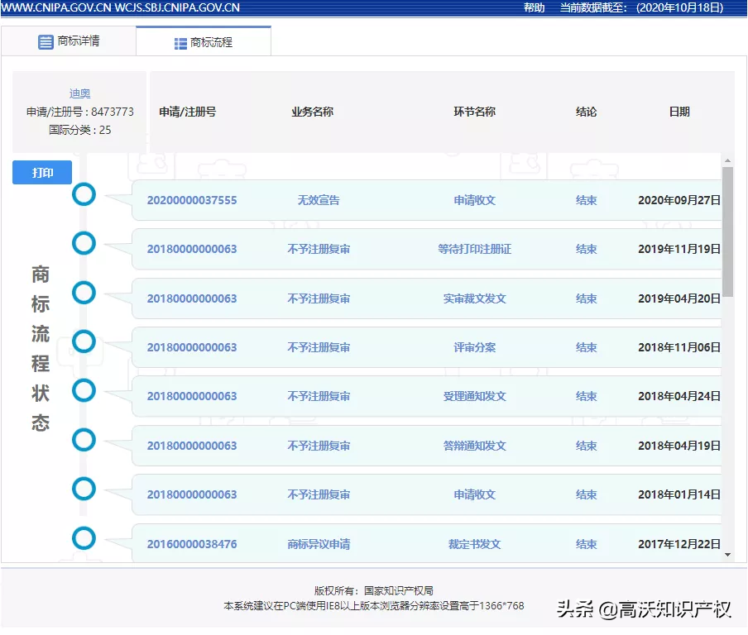
Task: Click timeline circle beside 答辩通知发文 row
Action: pyautogui.click(x=84, y=440)
